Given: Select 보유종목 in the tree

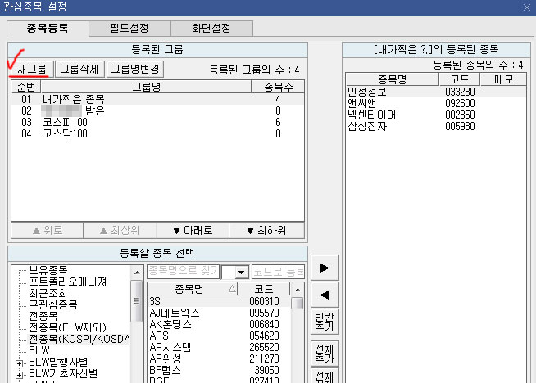Looking at the screenshot, I should click(48, 270).
